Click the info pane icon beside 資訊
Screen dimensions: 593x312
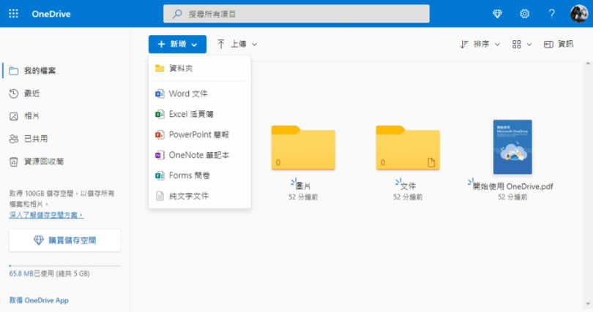pyautogui.click(x=548, y=45)
